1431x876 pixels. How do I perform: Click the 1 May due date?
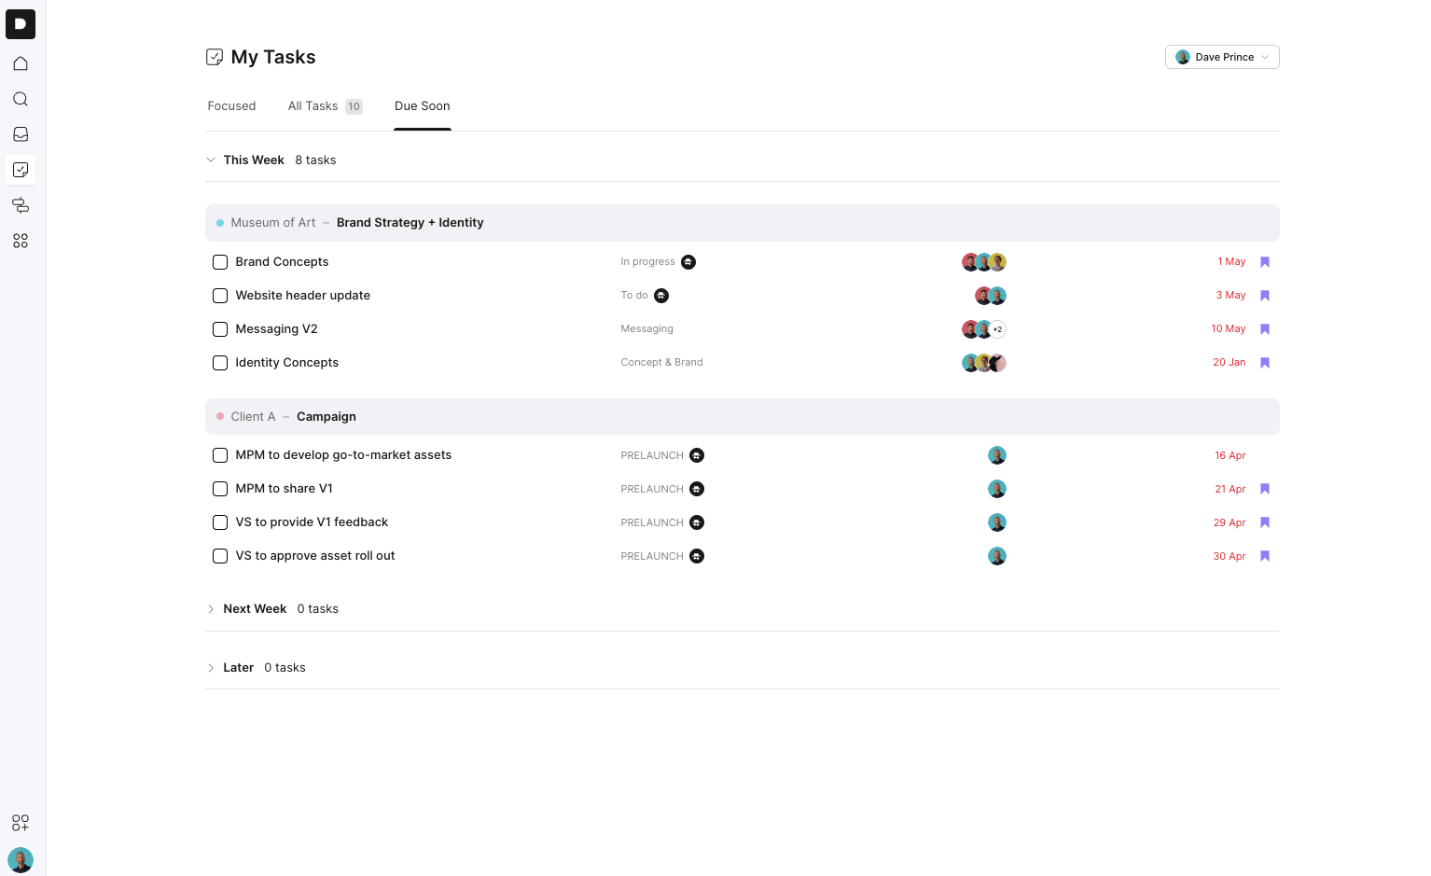pyautogui.click(x=1231, y=262)
